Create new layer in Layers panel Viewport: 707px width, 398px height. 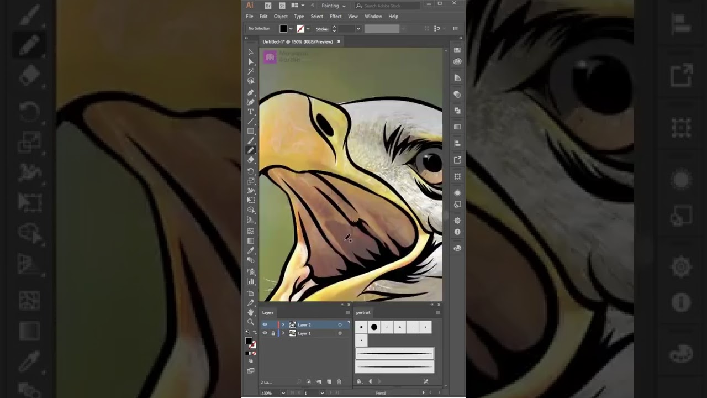tap(329, 381)
